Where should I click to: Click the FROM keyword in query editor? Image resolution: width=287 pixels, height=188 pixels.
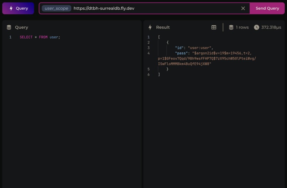43,37
